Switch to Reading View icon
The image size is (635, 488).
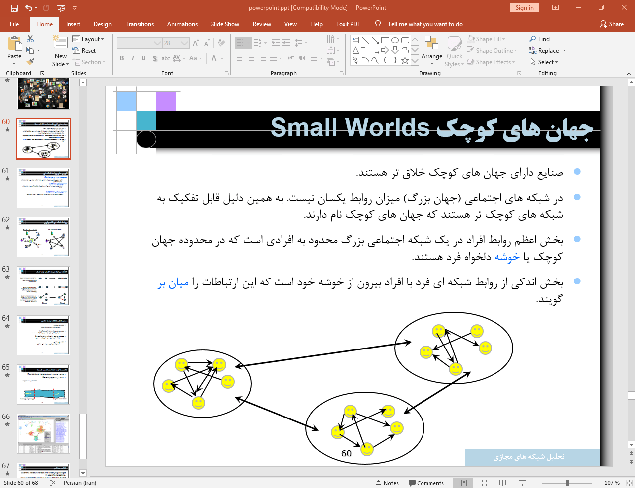click(503, 483)
